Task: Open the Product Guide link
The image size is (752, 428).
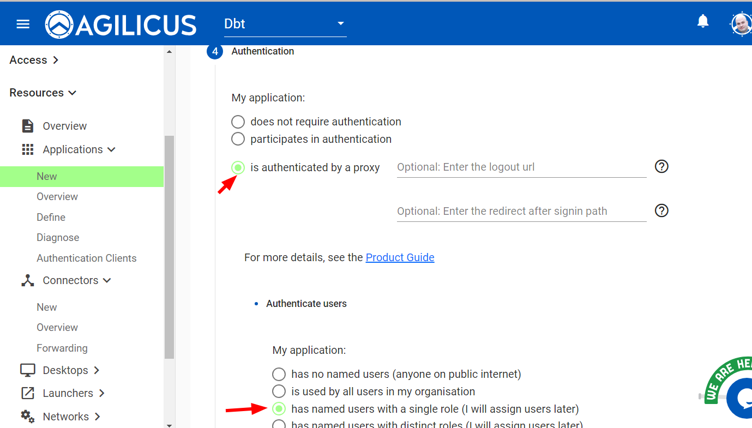Action: 400,257
